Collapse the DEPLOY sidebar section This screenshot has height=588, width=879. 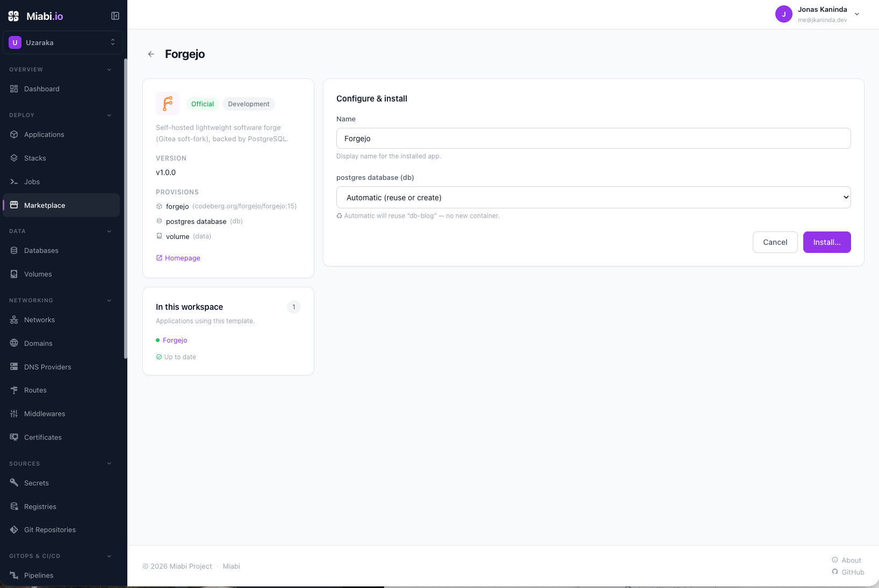[x=109, y=115]
